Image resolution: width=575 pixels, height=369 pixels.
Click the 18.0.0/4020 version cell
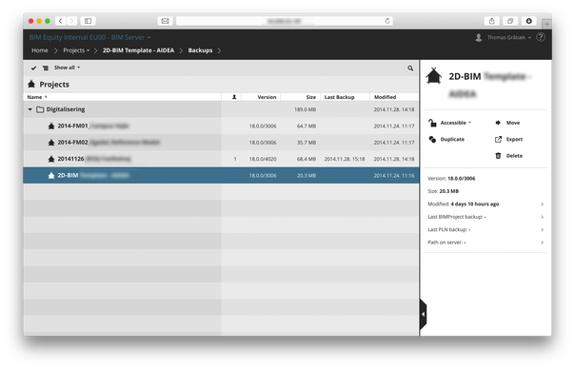click(263, 159)
